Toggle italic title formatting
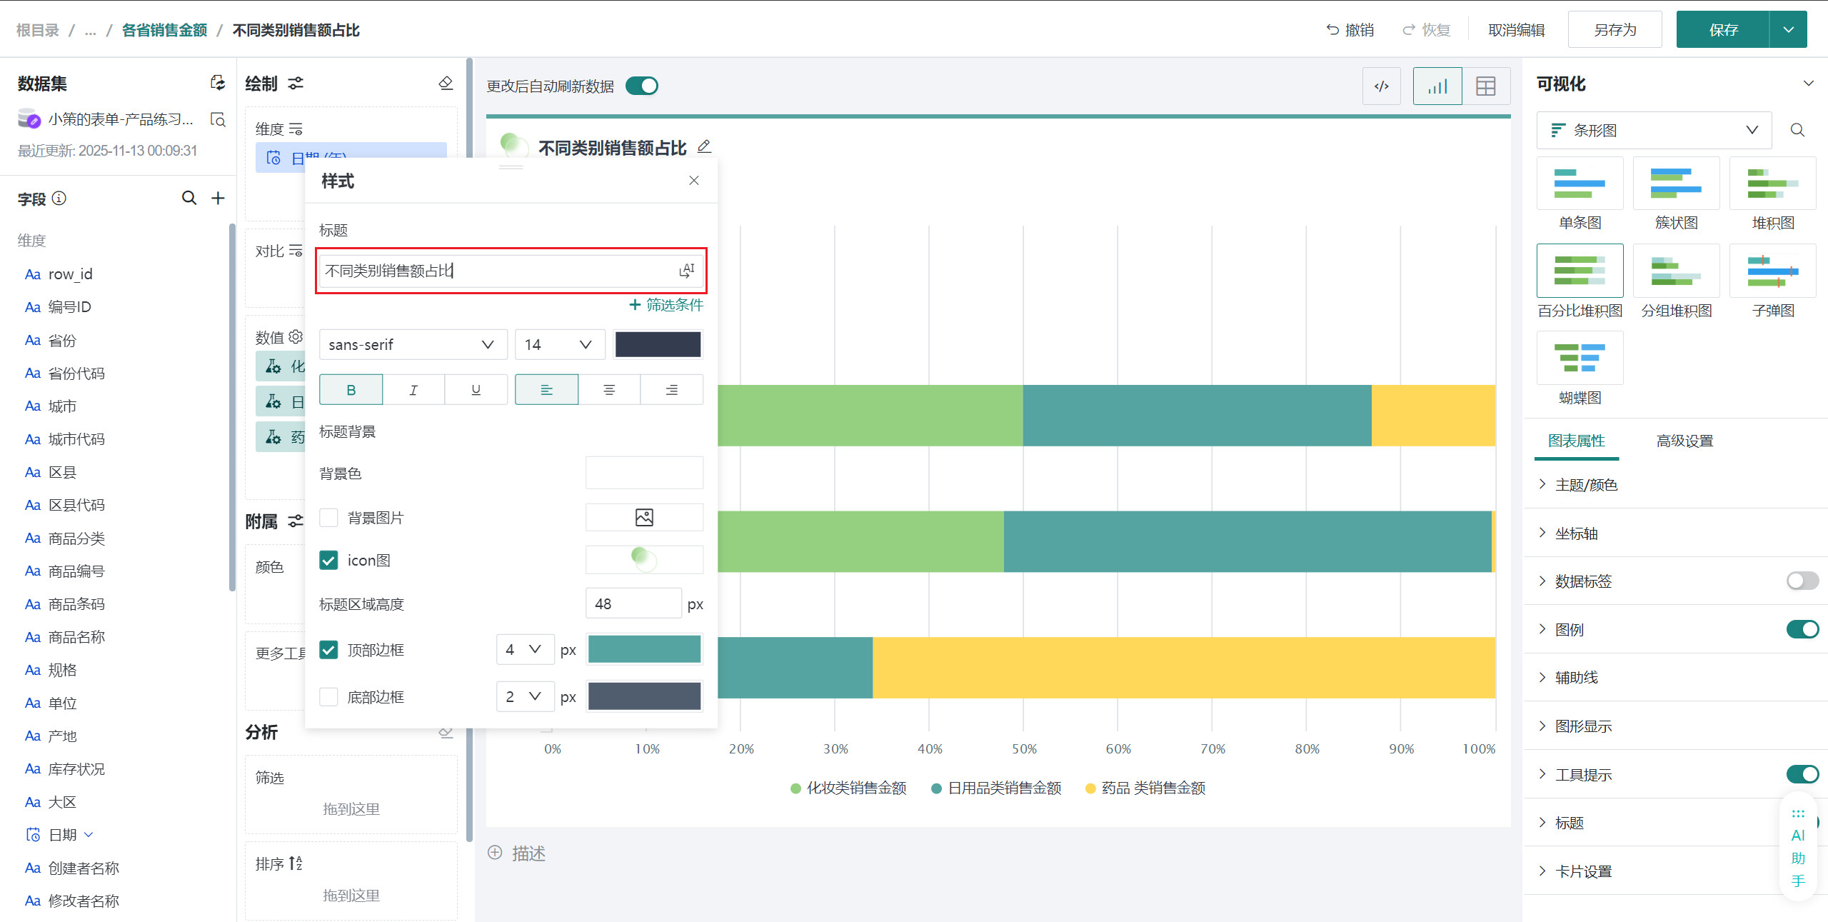This screenshot has width=1828, height=922. click(x=413, y=390)
